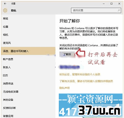Open link about 语音、墨迹书写和键入 details
The height and width of the screenshot is (118, 124).
[86, 81]
